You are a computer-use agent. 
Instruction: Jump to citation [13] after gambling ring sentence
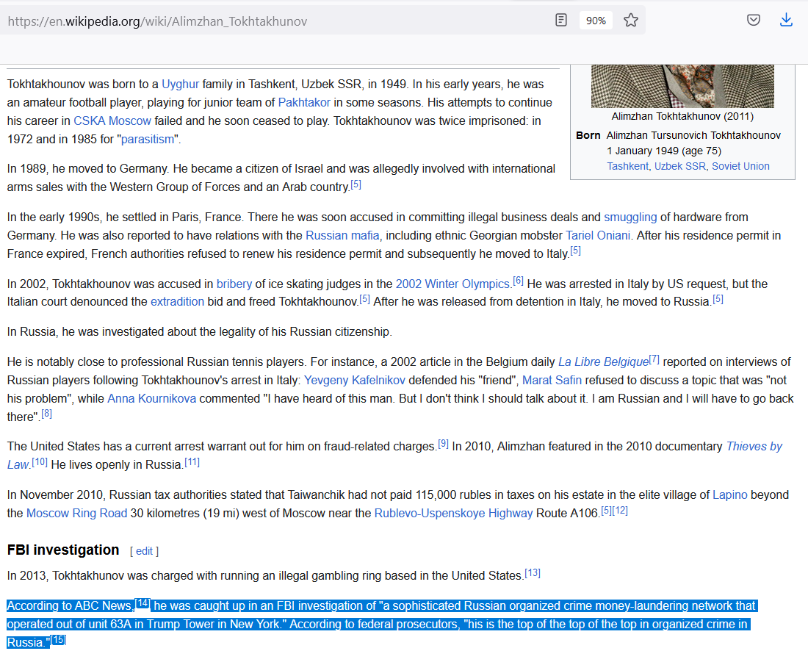point(533,573)
